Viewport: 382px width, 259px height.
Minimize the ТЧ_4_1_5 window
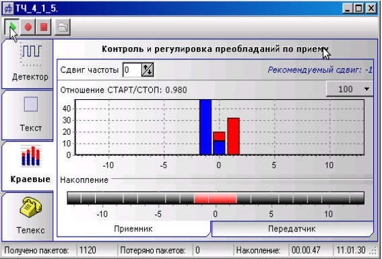(348, 9)
